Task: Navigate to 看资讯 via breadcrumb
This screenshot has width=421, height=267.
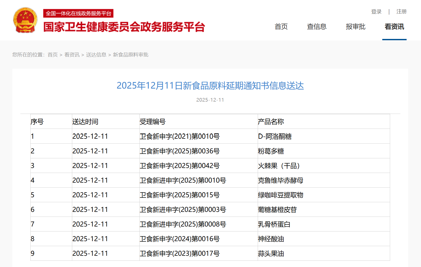Action: 72,55
